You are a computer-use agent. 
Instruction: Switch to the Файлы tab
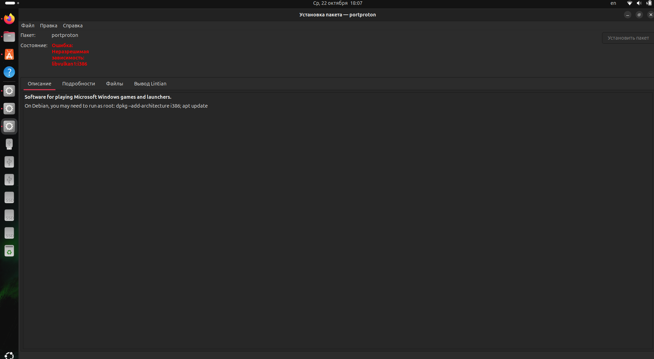tap(114, 84)
